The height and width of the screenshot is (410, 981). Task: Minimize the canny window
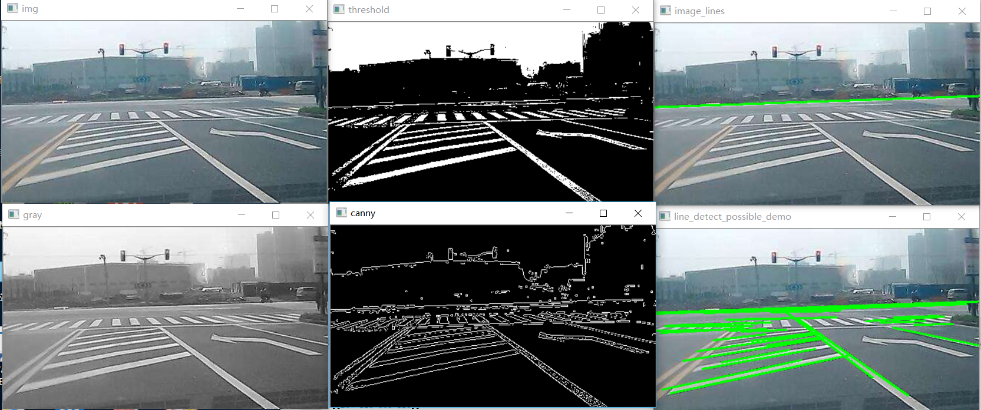(569, 213)
